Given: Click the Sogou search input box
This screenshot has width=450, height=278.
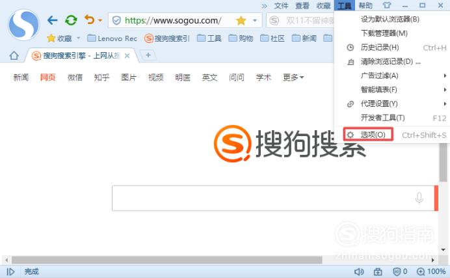Looking at the screenshot, I should [273, 198].
